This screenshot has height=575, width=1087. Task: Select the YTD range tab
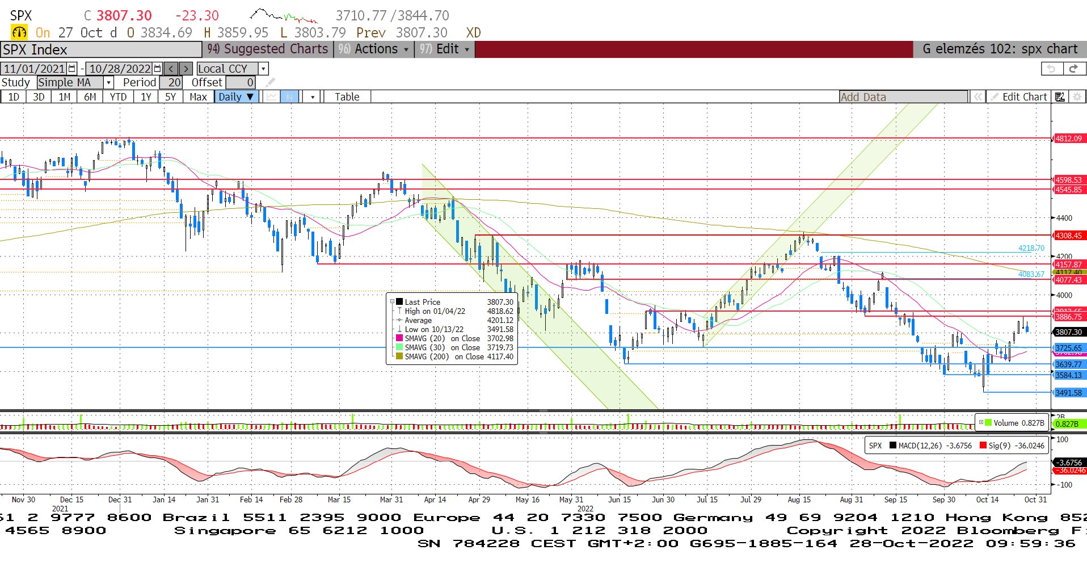(118, 97)
